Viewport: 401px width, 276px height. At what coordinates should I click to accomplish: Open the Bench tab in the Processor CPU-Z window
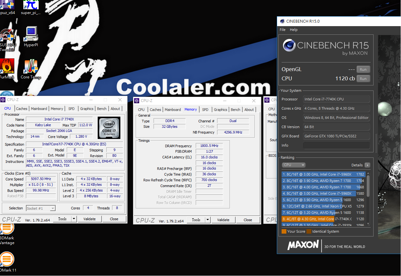[102, 109]
